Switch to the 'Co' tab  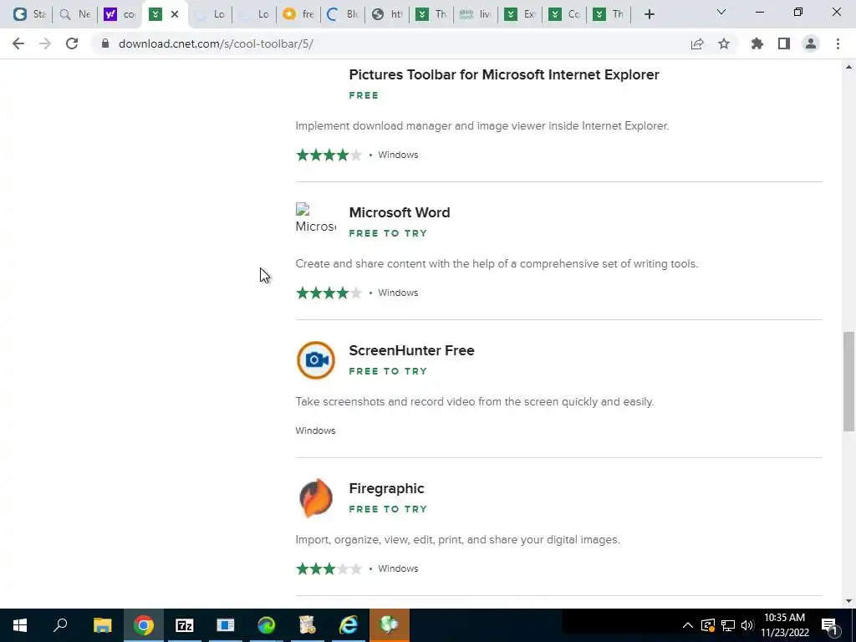(565, 14)
